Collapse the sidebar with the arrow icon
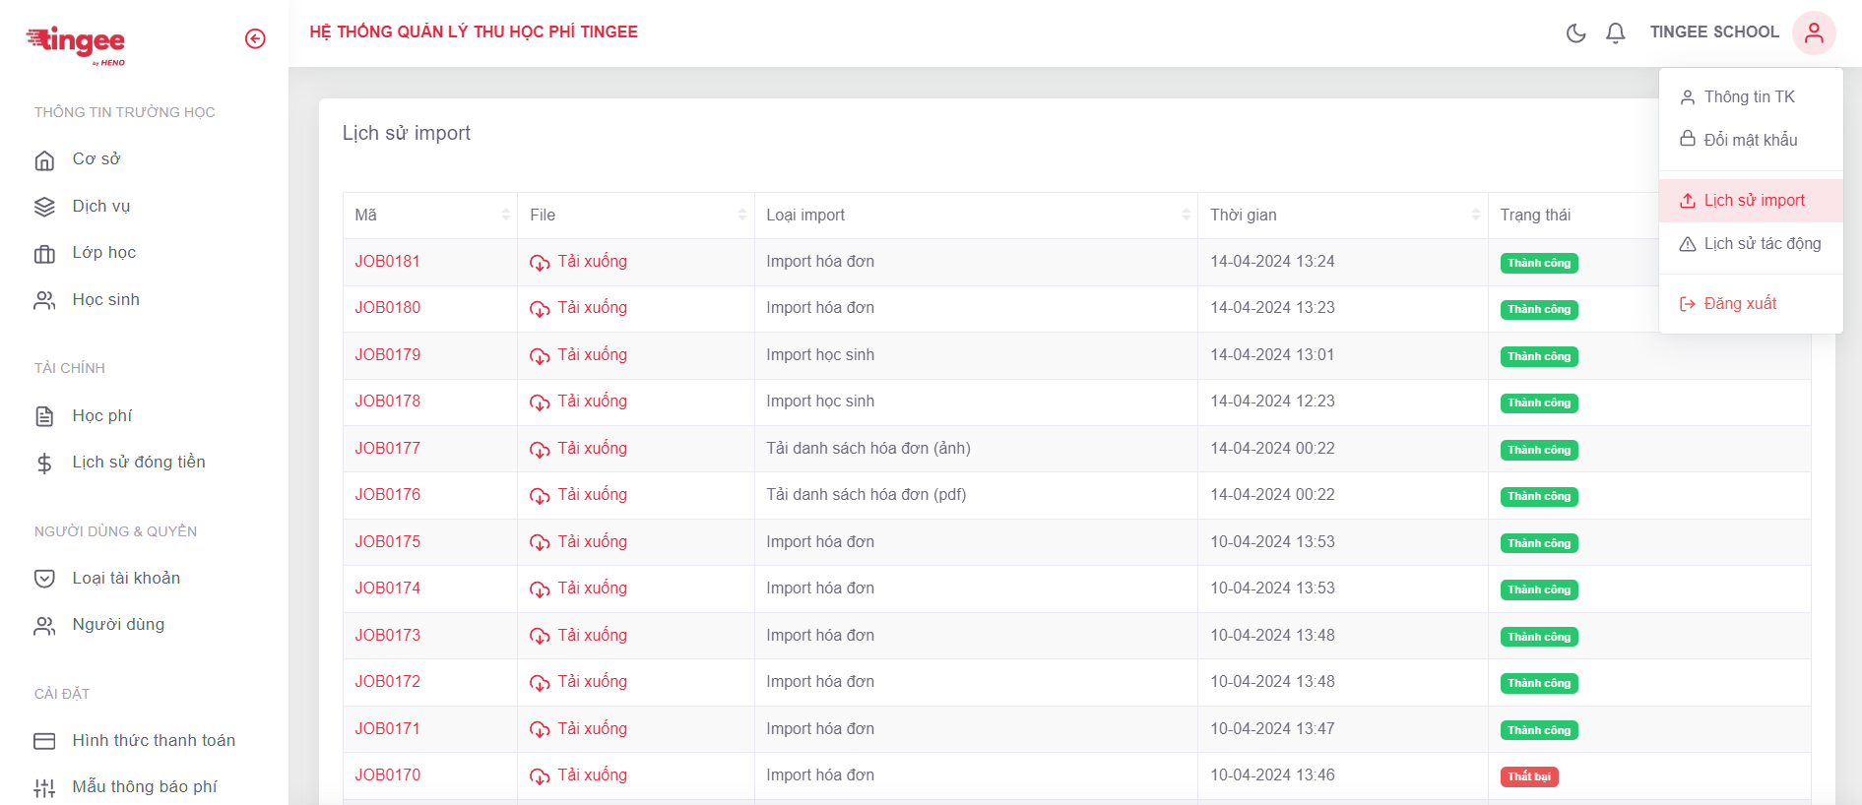 [x=255, y=38]
